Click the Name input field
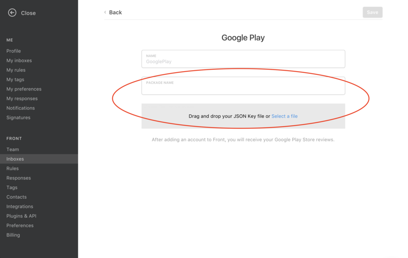 click(243, 59)
